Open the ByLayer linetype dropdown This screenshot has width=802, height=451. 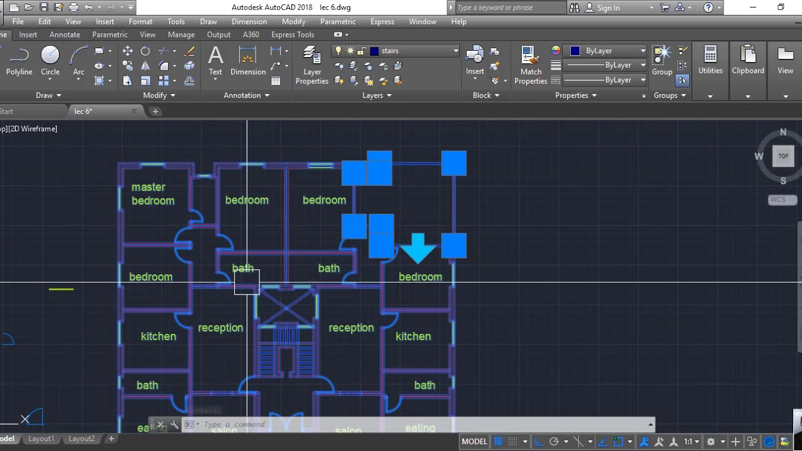coord(643,80)
